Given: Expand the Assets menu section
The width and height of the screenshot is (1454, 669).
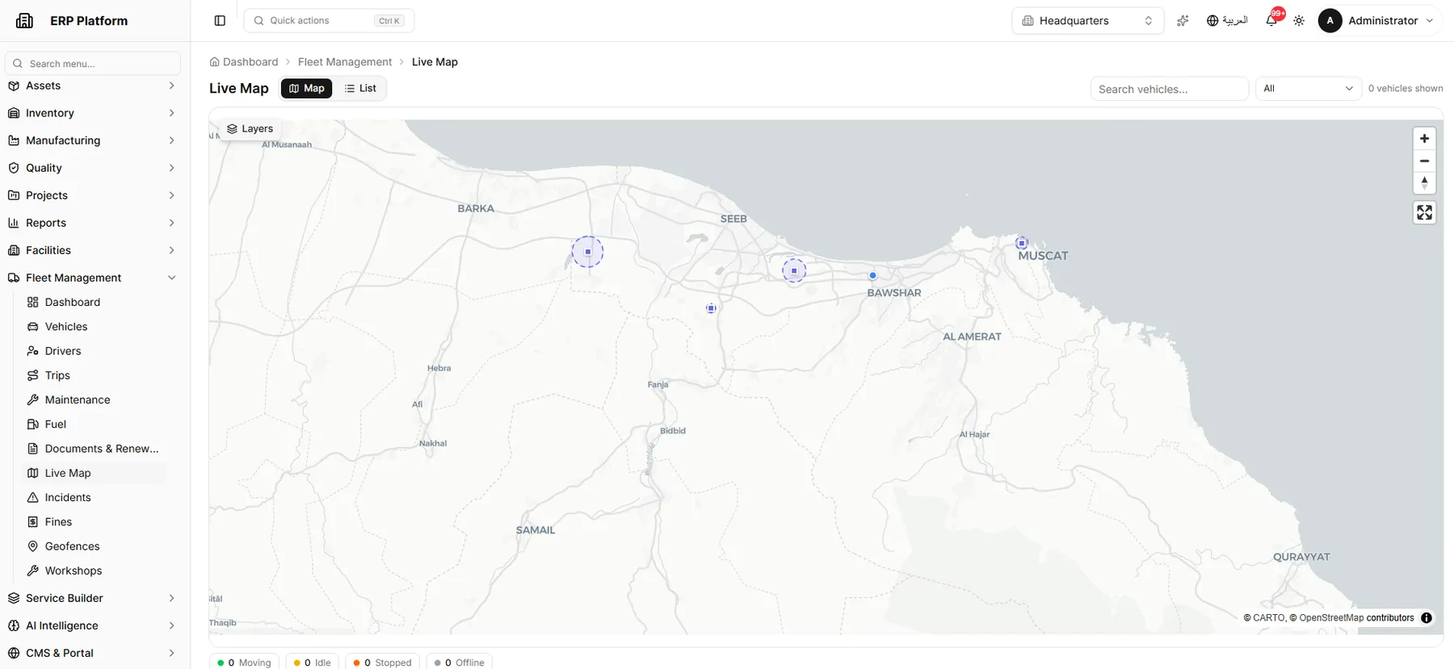Looking at the screenshot, I should pyautogui.click(x=92, y=86).
